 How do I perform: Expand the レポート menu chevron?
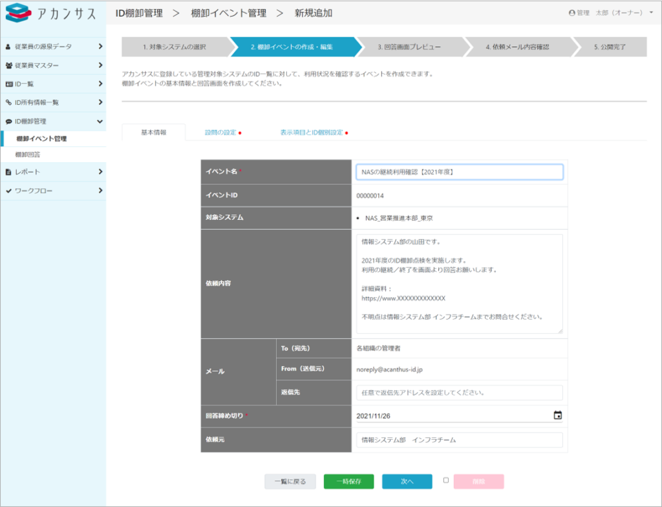pyautogui.click(x=100, y=172)
